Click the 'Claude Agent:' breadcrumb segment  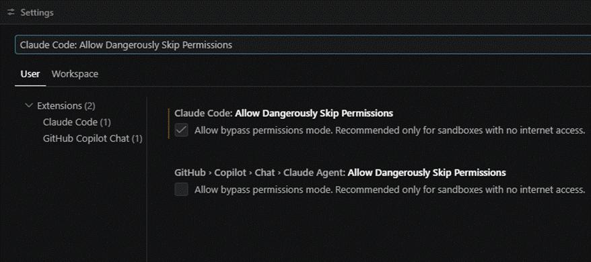(x=314, y=173)
